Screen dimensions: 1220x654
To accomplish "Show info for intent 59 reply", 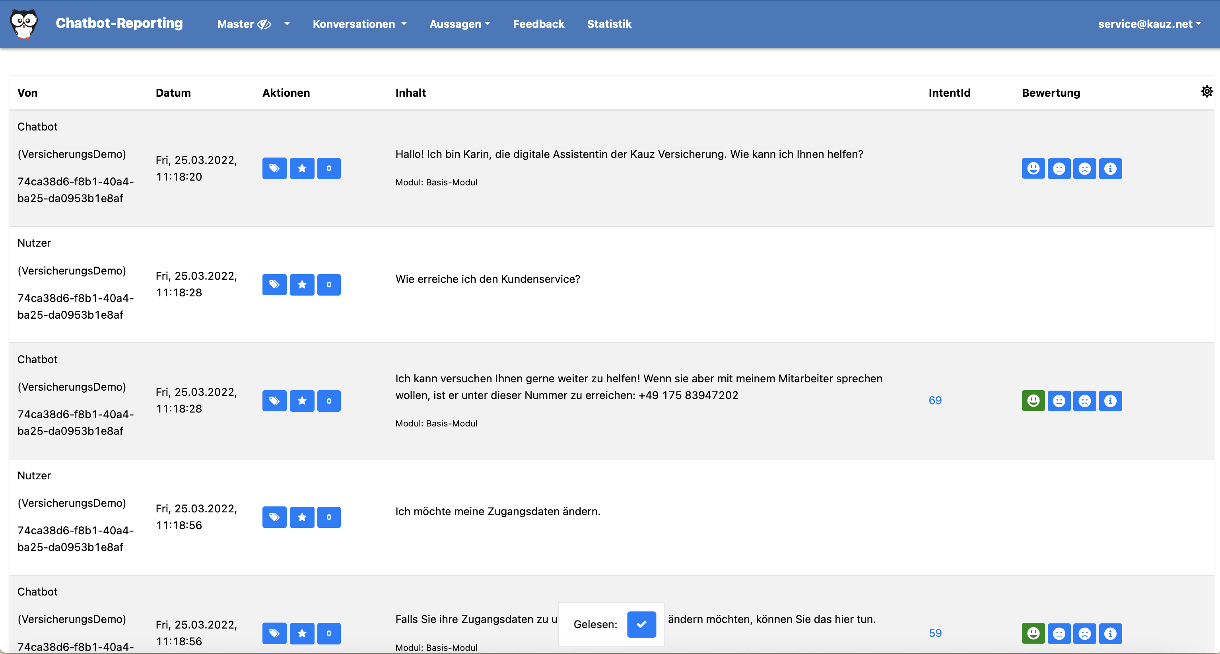I will pos(1110,633).
